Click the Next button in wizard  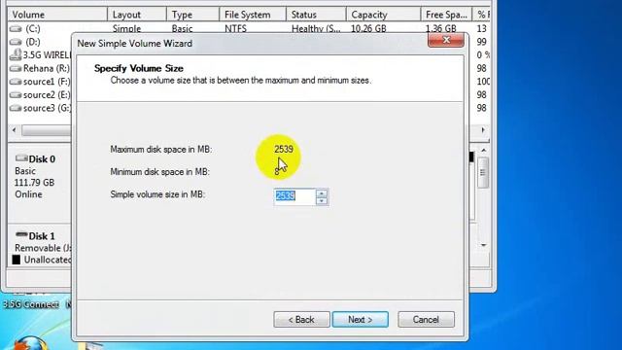[x=361, y=320]
